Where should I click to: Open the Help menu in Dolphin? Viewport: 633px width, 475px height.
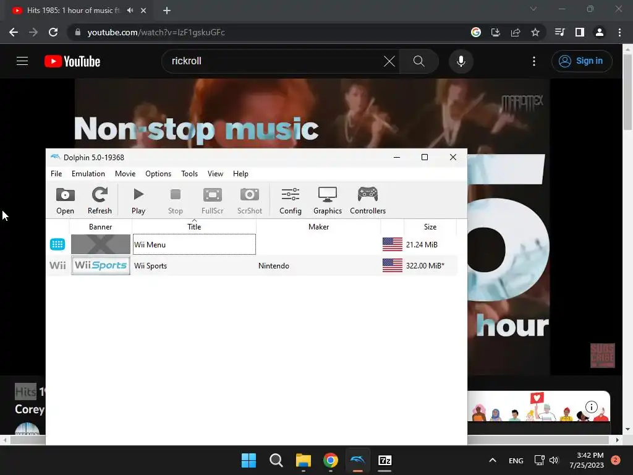240,174
